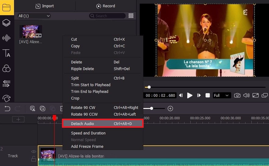
Task: Open the Media folder tab in sidebar
Action: pos(6,7)
